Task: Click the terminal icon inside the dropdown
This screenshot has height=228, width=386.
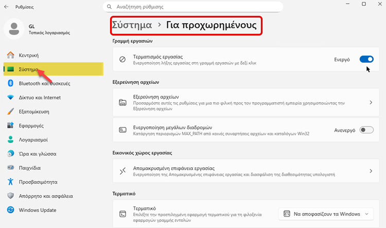Action: pyautogui.click(x=287, y=214)
